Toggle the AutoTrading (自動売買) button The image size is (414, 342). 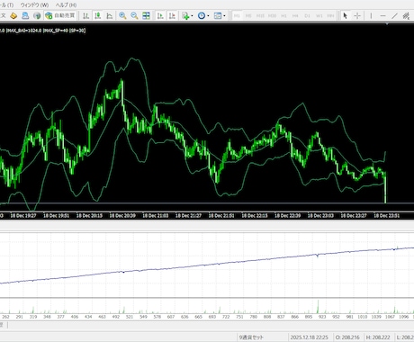pos(60,15)
